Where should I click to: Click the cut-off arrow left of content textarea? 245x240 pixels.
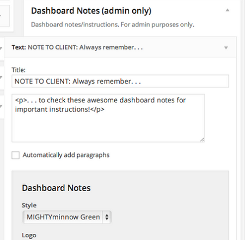(1, 106)
